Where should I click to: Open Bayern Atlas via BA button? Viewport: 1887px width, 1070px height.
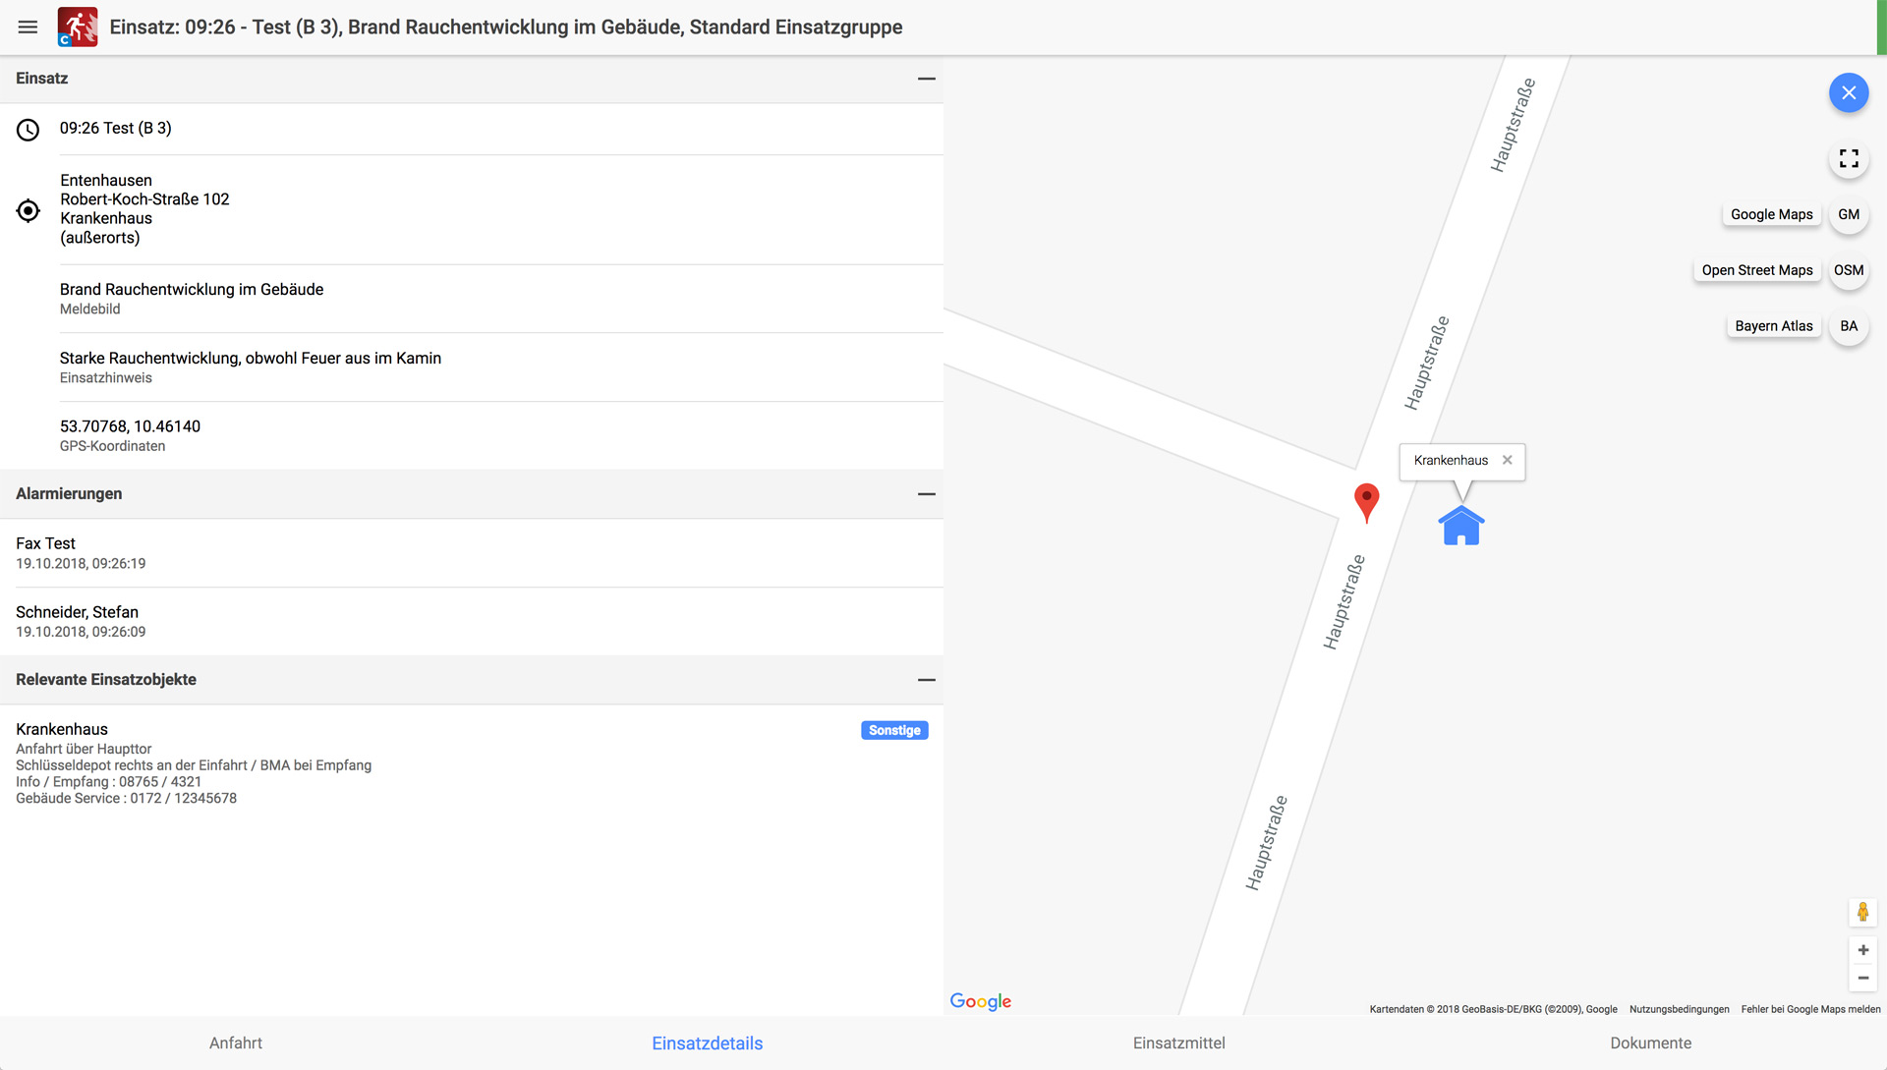pyautogui.click(x=1848, y=326)
